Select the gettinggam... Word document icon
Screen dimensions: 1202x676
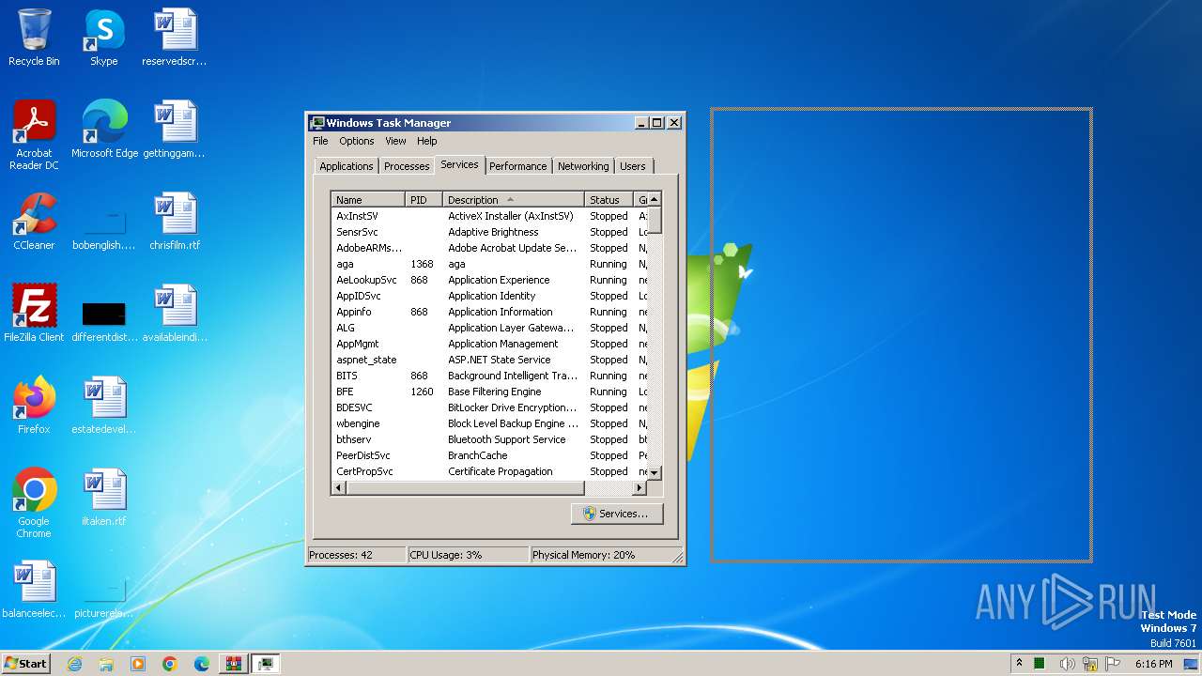(175, 130)
